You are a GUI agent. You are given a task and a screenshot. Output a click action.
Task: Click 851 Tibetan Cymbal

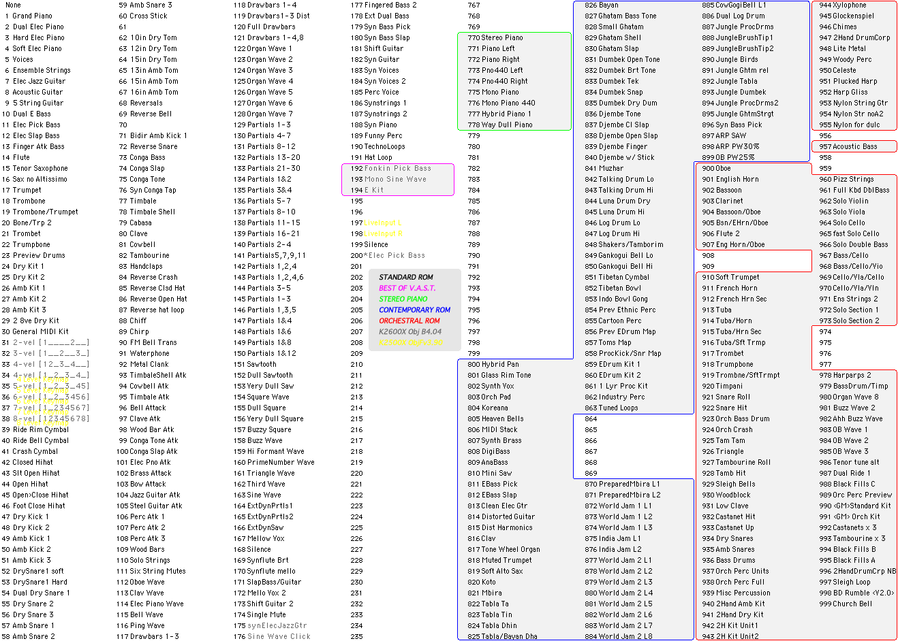tap(617, 277)
